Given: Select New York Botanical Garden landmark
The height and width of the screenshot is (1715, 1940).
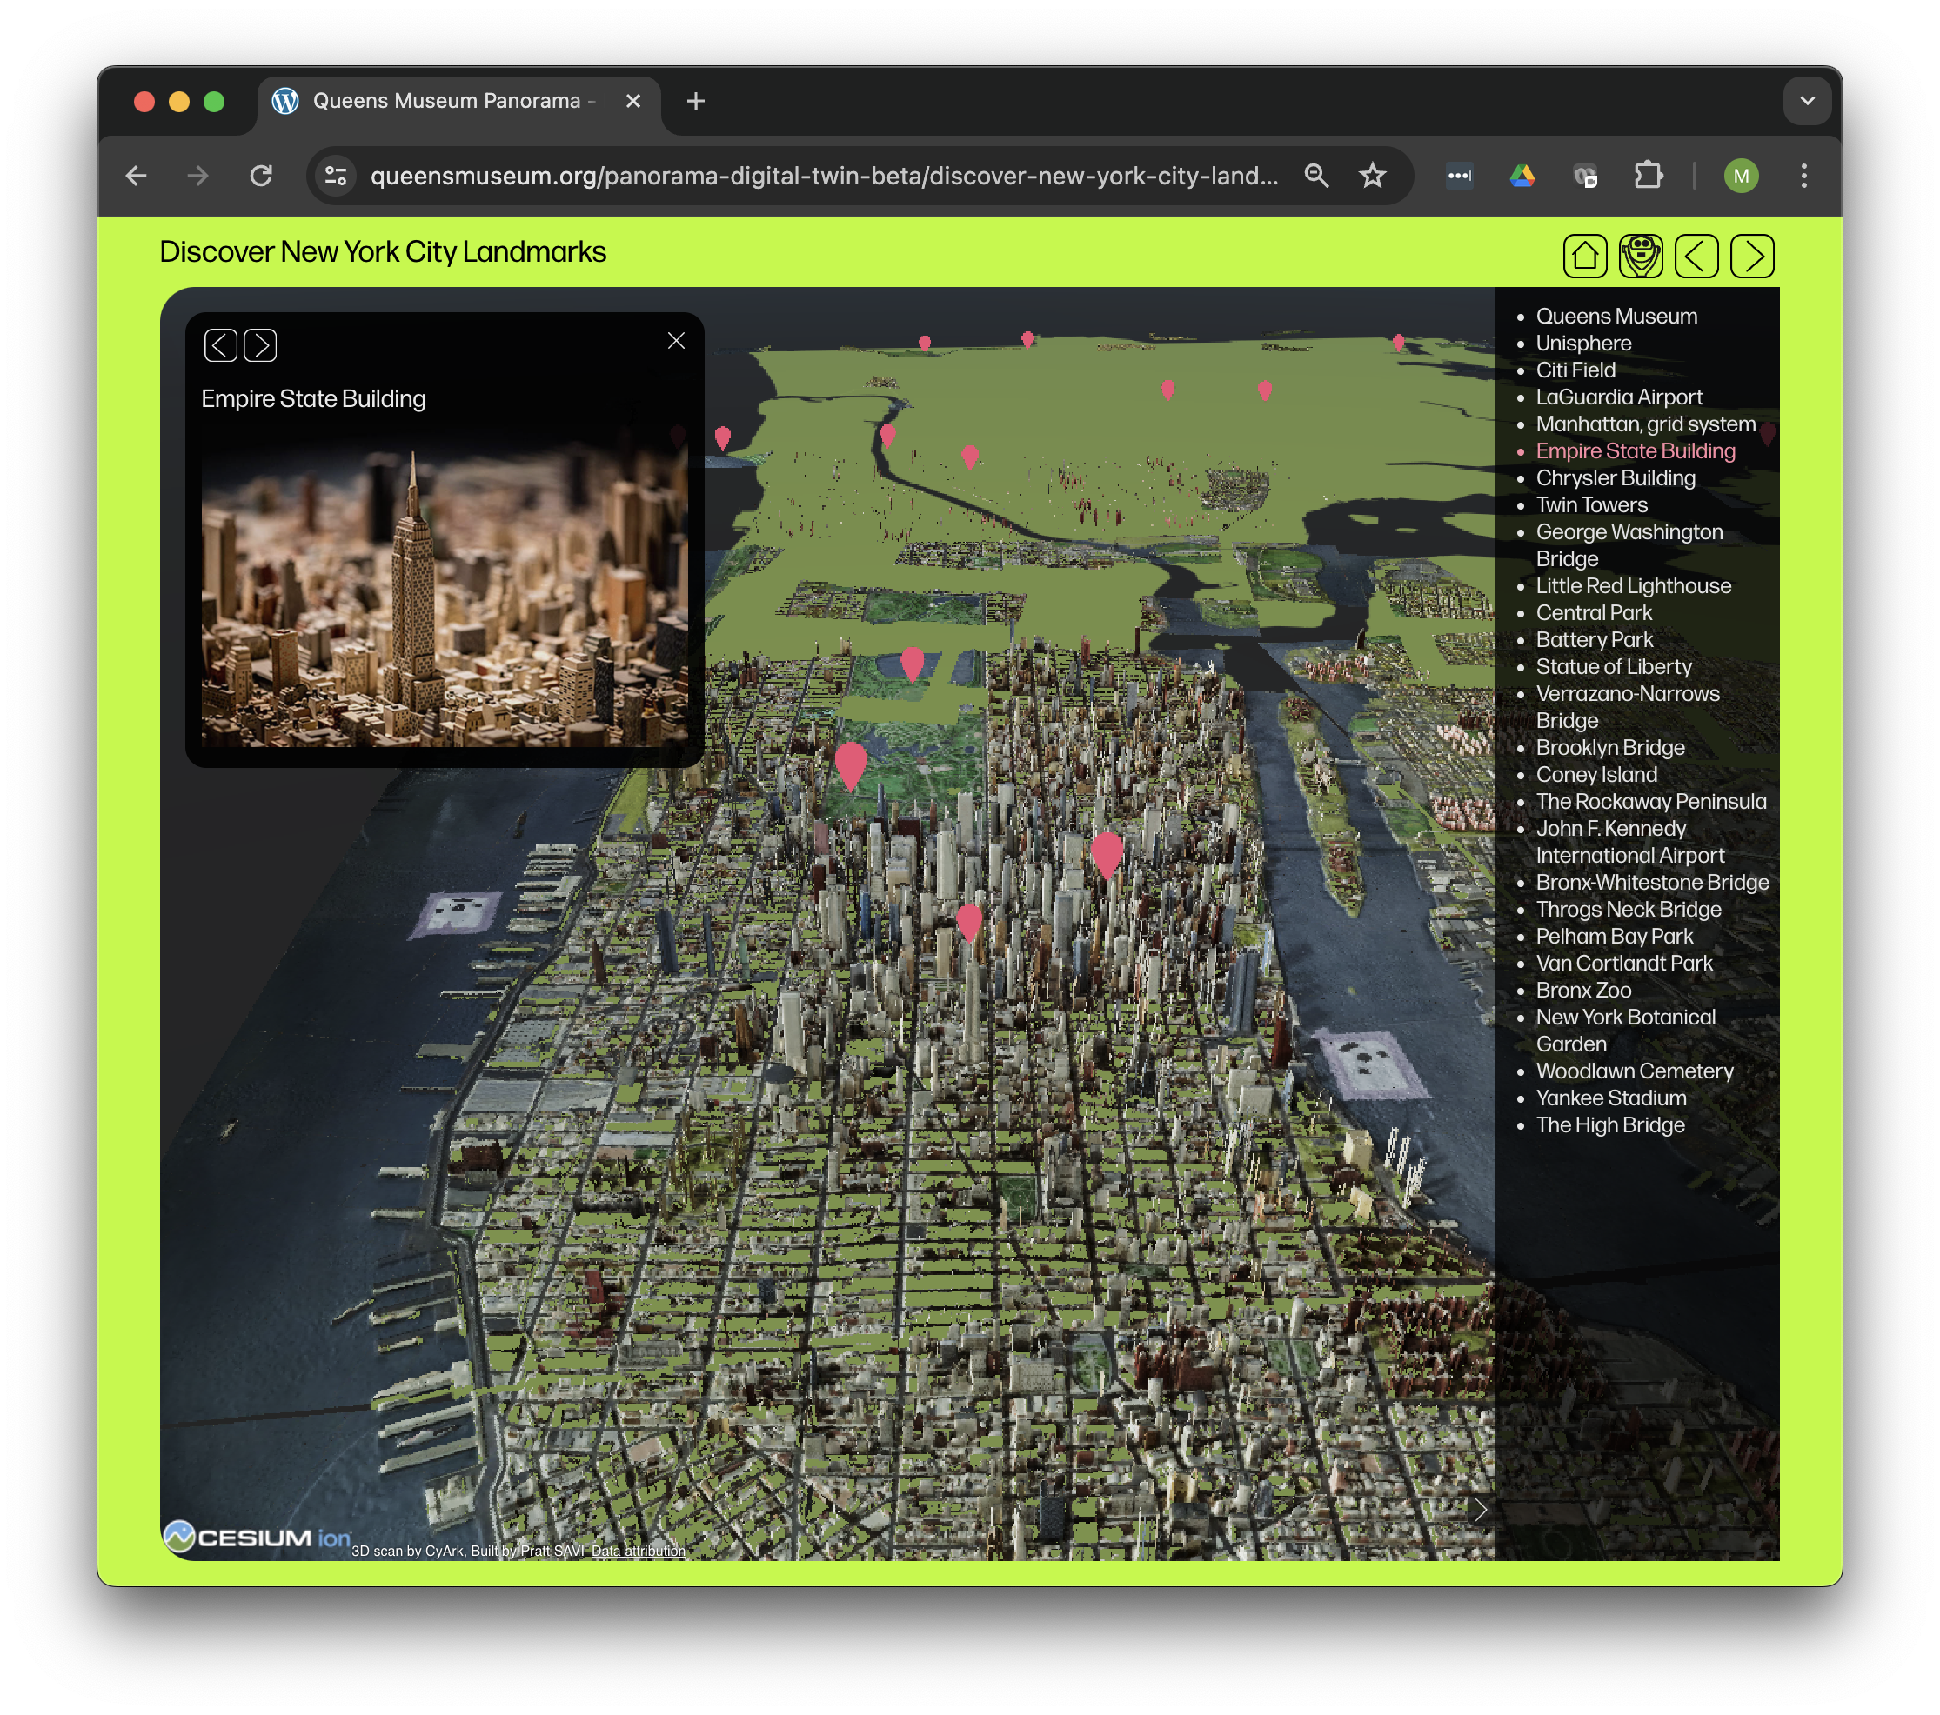Looking at the screenshot, I should (x=1626, y=1031).
